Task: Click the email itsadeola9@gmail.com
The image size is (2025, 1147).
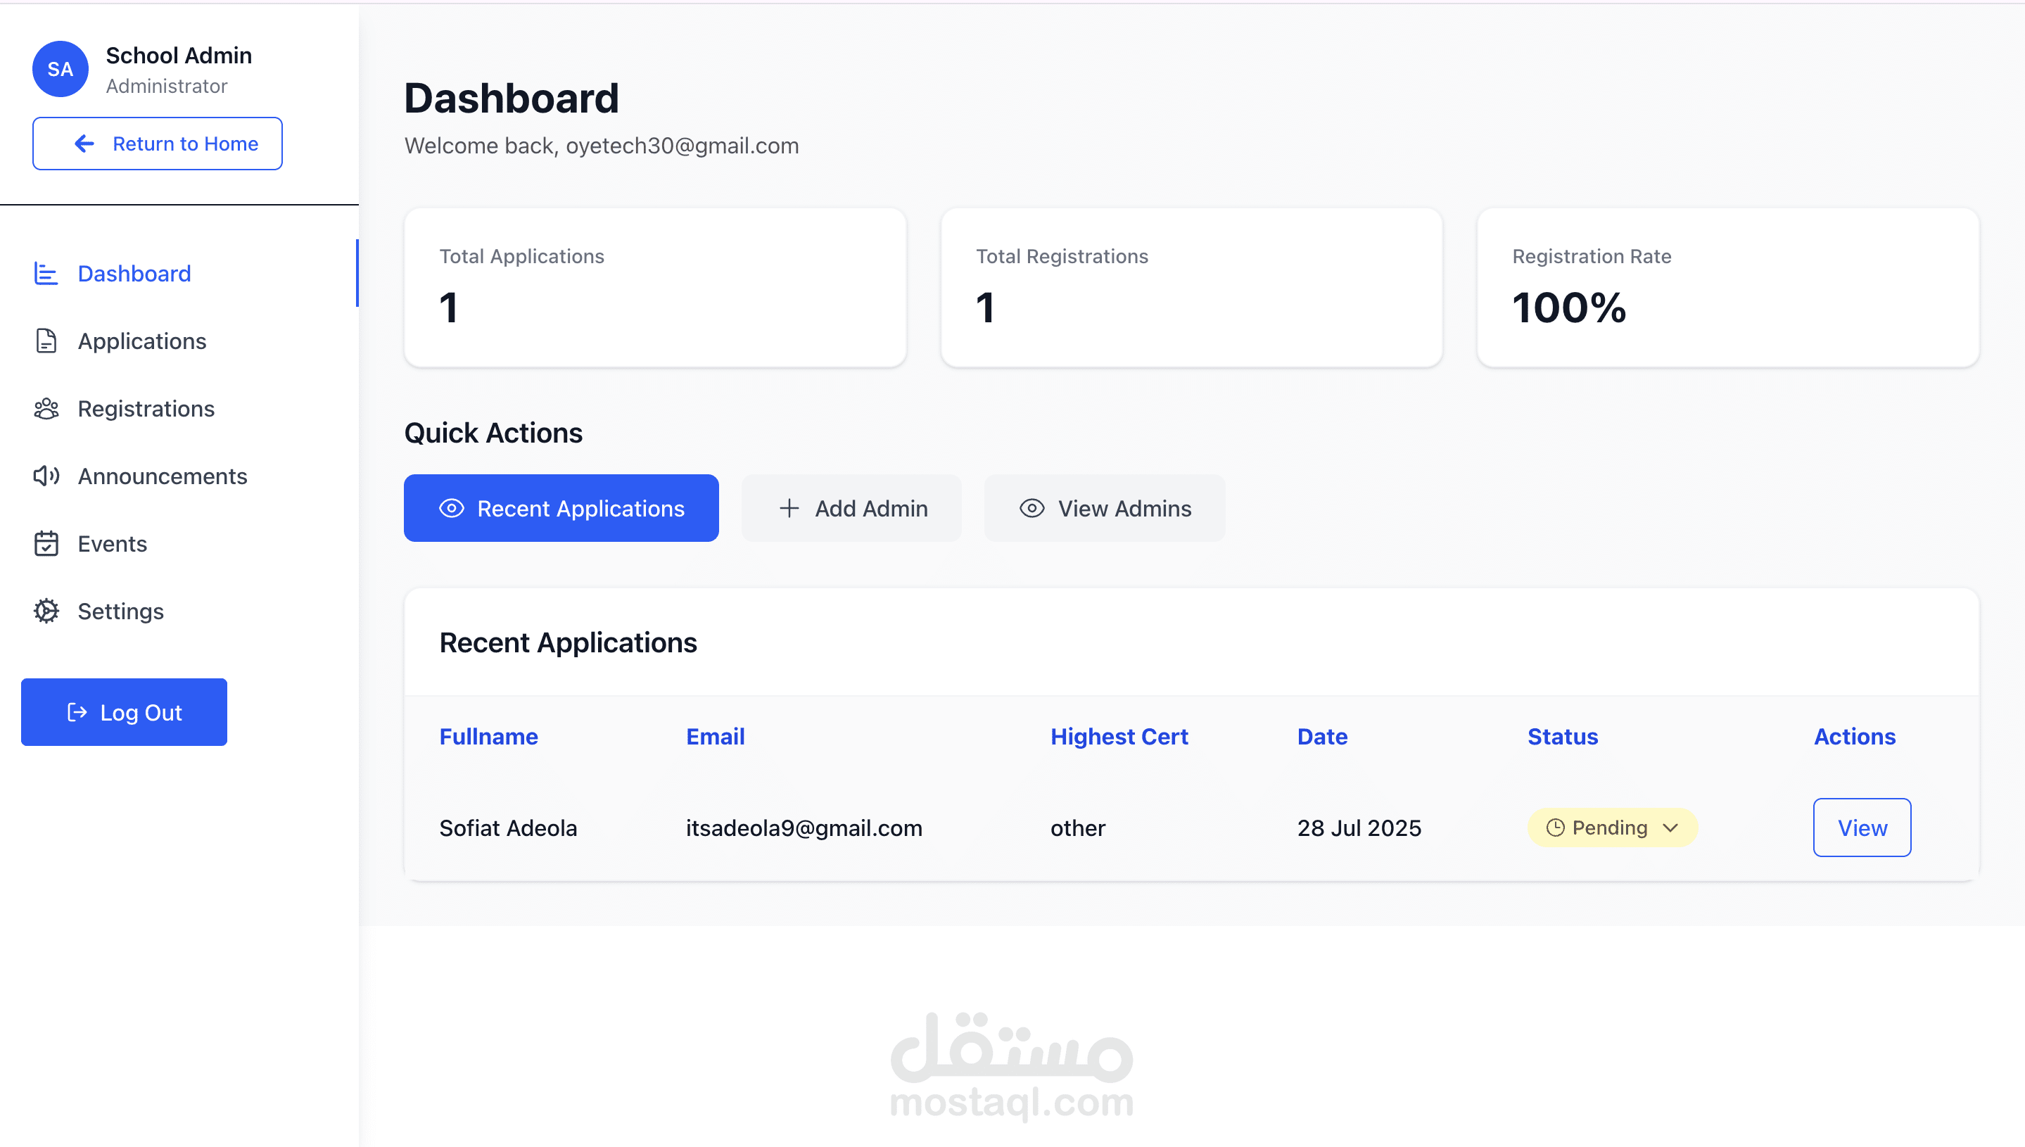Action: (804, 828)
